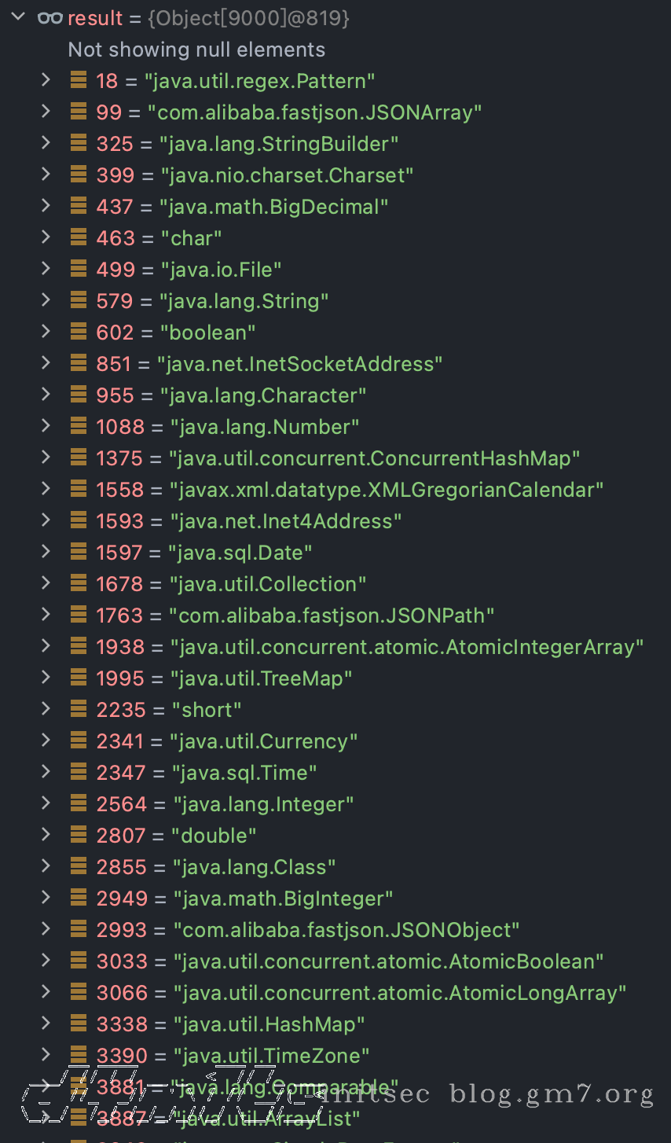Image resolution: width=671 pixels, height=1143 pixels.
Task: Select the 1938 AtomicIntegerArray row
Action: (x=369, y=647)
